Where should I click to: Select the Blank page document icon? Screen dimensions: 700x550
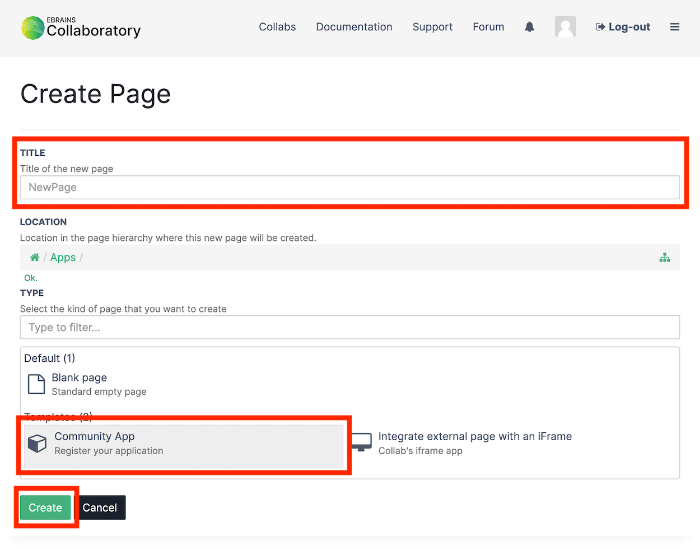36,384
